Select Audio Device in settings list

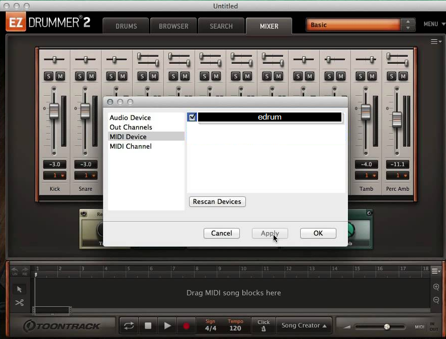click(x=146, y=118)
